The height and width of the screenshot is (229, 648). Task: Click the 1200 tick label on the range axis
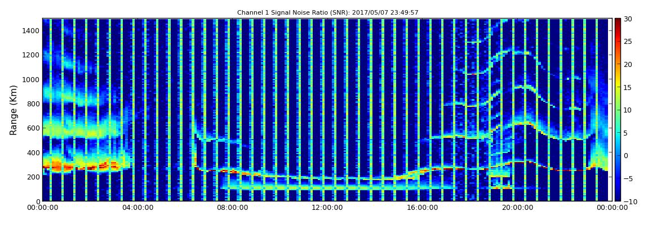32,55
